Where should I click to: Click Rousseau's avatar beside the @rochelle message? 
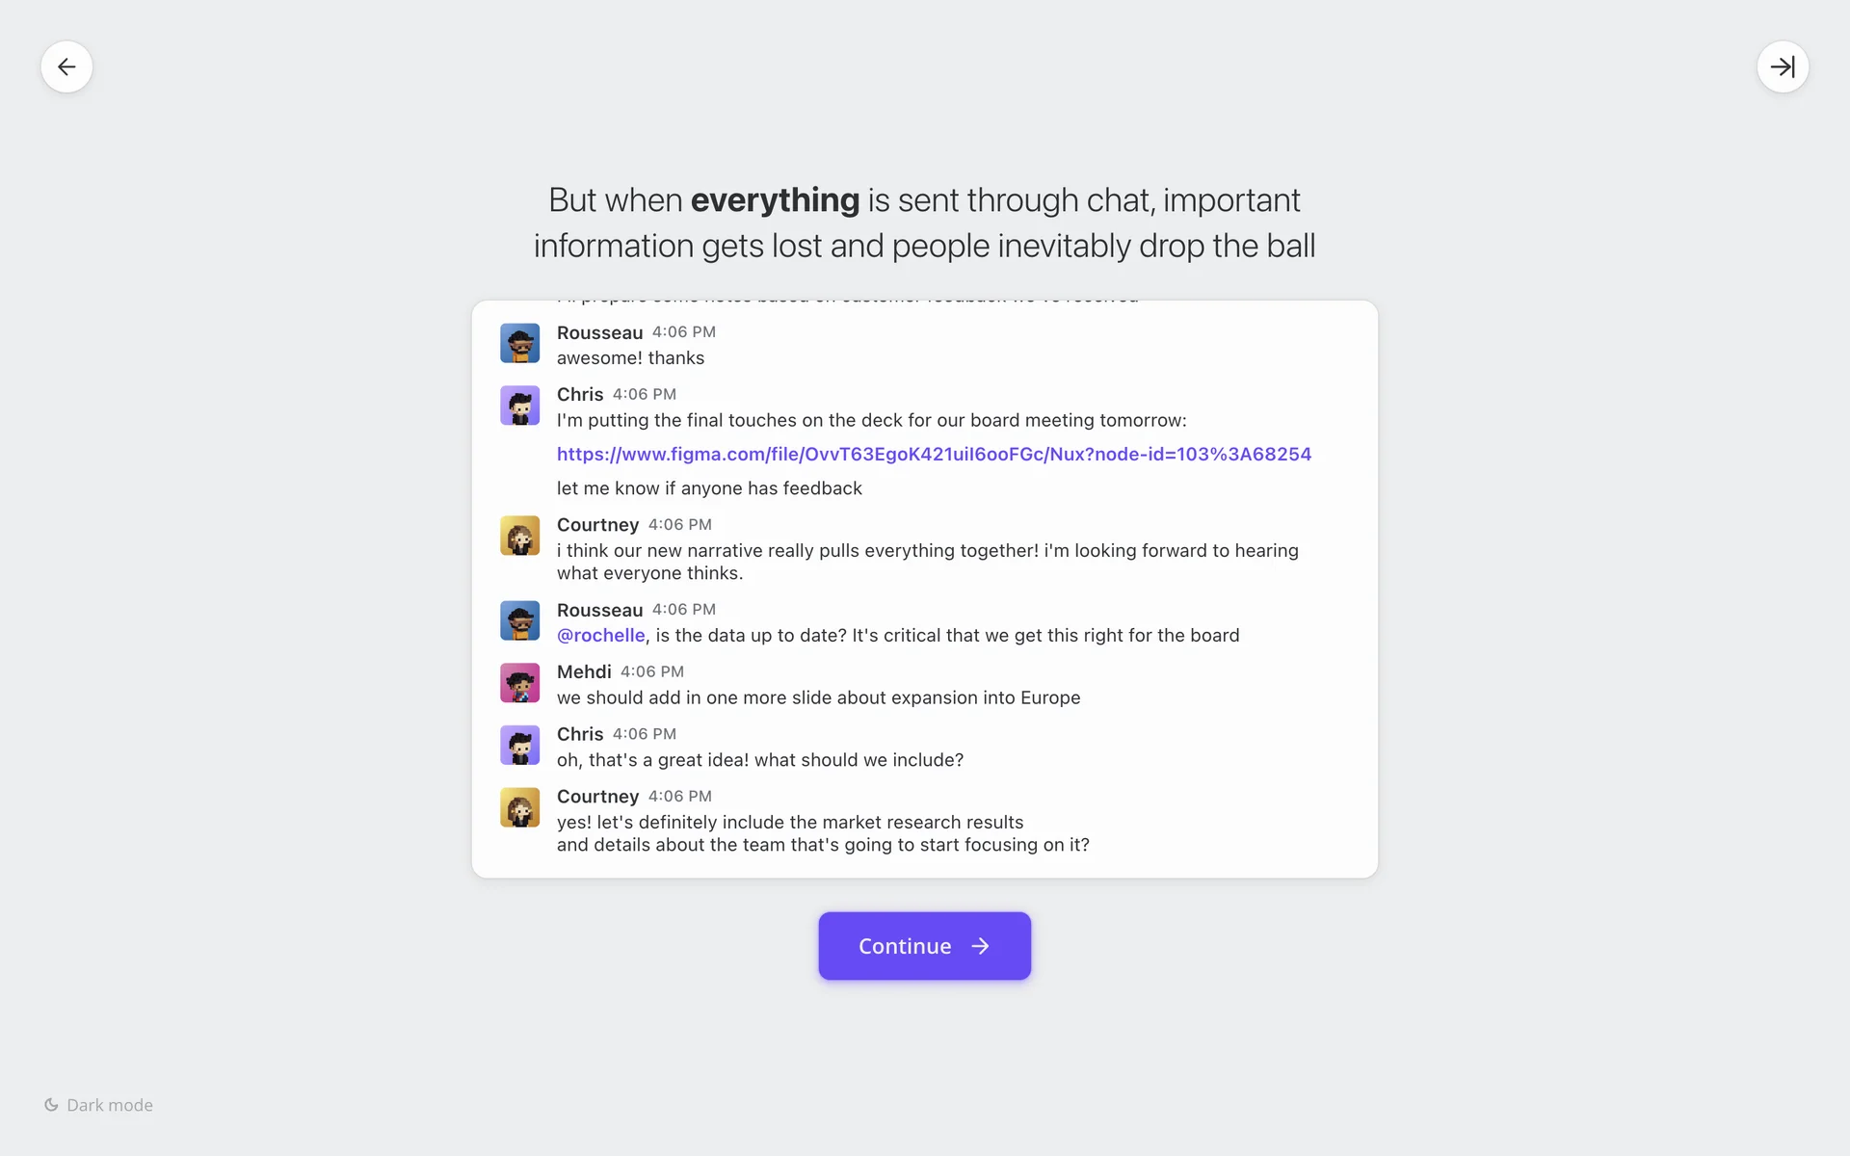[x=519, y=621]
